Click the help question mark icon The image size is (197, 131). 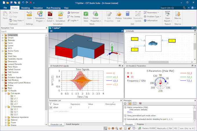click(x=192, y=8)
